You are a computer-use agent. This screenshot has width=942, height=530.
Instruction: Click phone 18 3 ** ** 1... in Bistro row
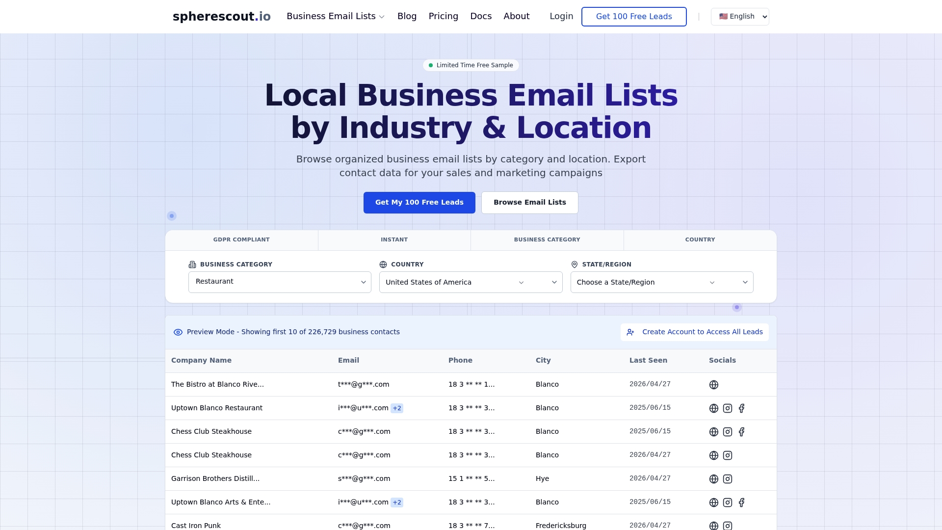[x=471, y=385]
